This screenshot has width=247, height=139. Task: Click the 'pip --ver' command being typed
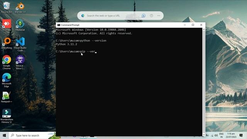[x=88, y=51]
